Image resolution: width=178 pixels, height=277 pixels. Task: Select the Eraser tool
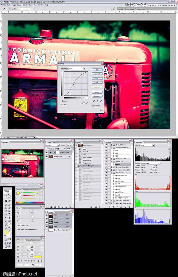(x=6, y=211)
